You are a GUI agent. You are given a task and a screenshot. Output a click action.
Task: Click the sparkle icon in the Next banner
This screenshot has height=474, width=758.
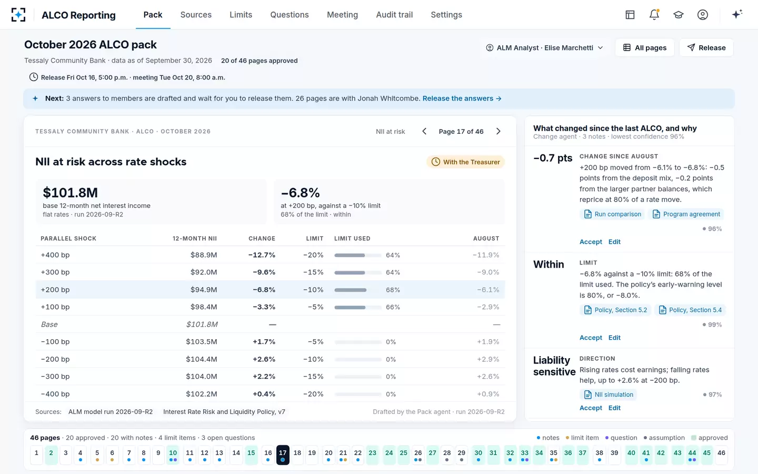35,98
